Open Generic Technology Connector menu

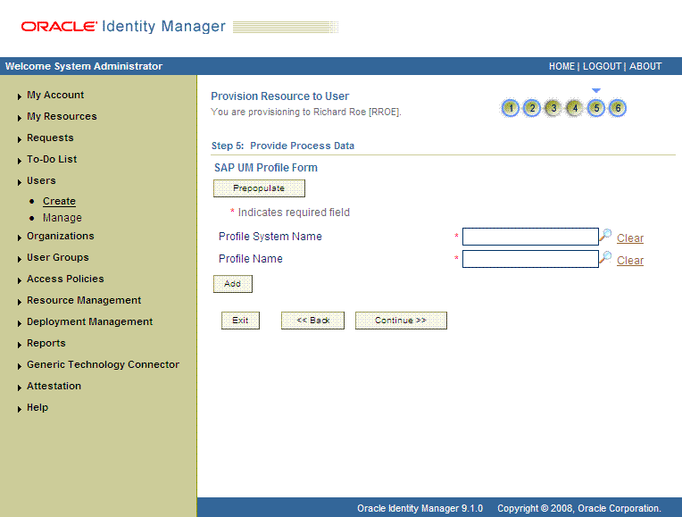point(103,364)
